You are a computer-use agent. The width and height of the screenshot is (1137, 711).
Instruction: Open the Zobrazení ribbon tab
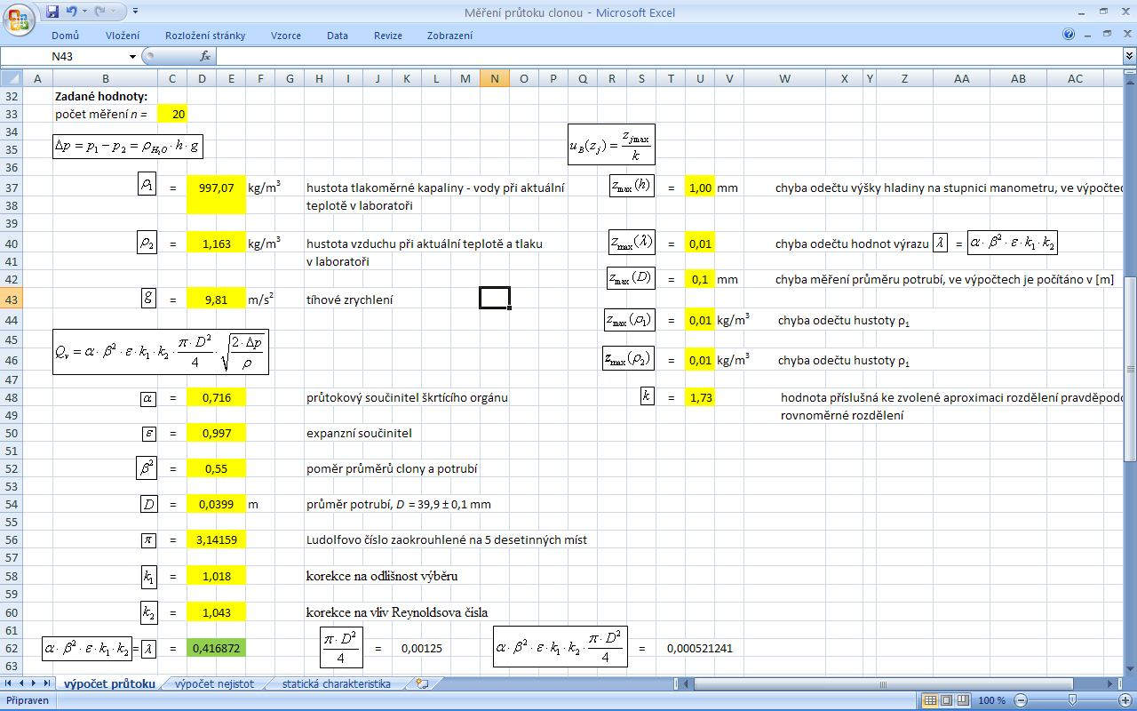[449, 36]
